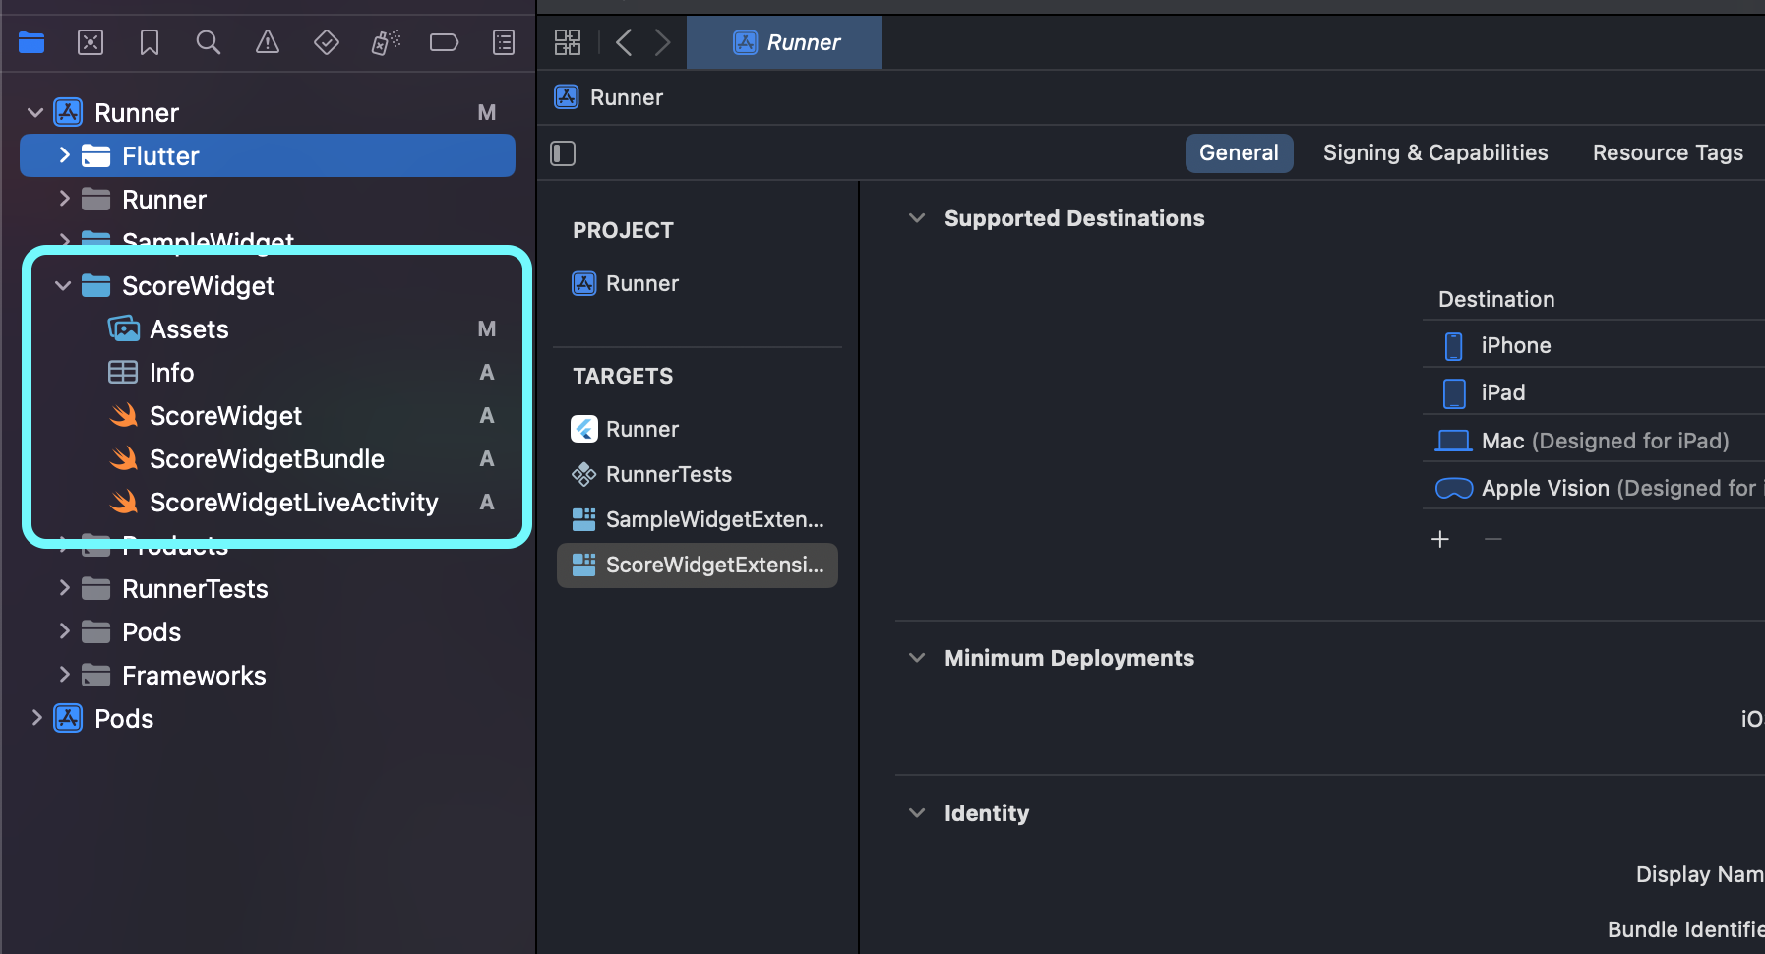Click the Destination column header
Screen dimensions: 1765x954
click(x=1496, y=299)
